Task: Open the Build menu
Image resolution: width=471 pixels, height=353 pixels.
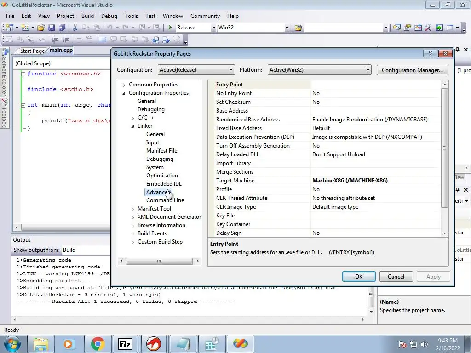Action: click(87, 16)
